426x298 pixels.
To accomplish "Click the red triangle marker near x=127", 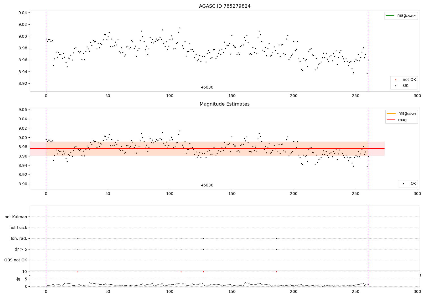I will click(203, 272).
